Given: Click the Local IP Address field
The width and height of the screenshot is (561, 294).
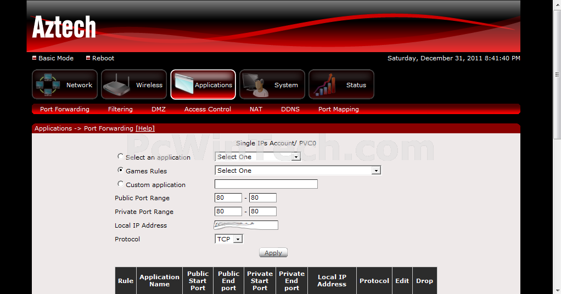Looking at the screenshot, I should tap(246, 225).
